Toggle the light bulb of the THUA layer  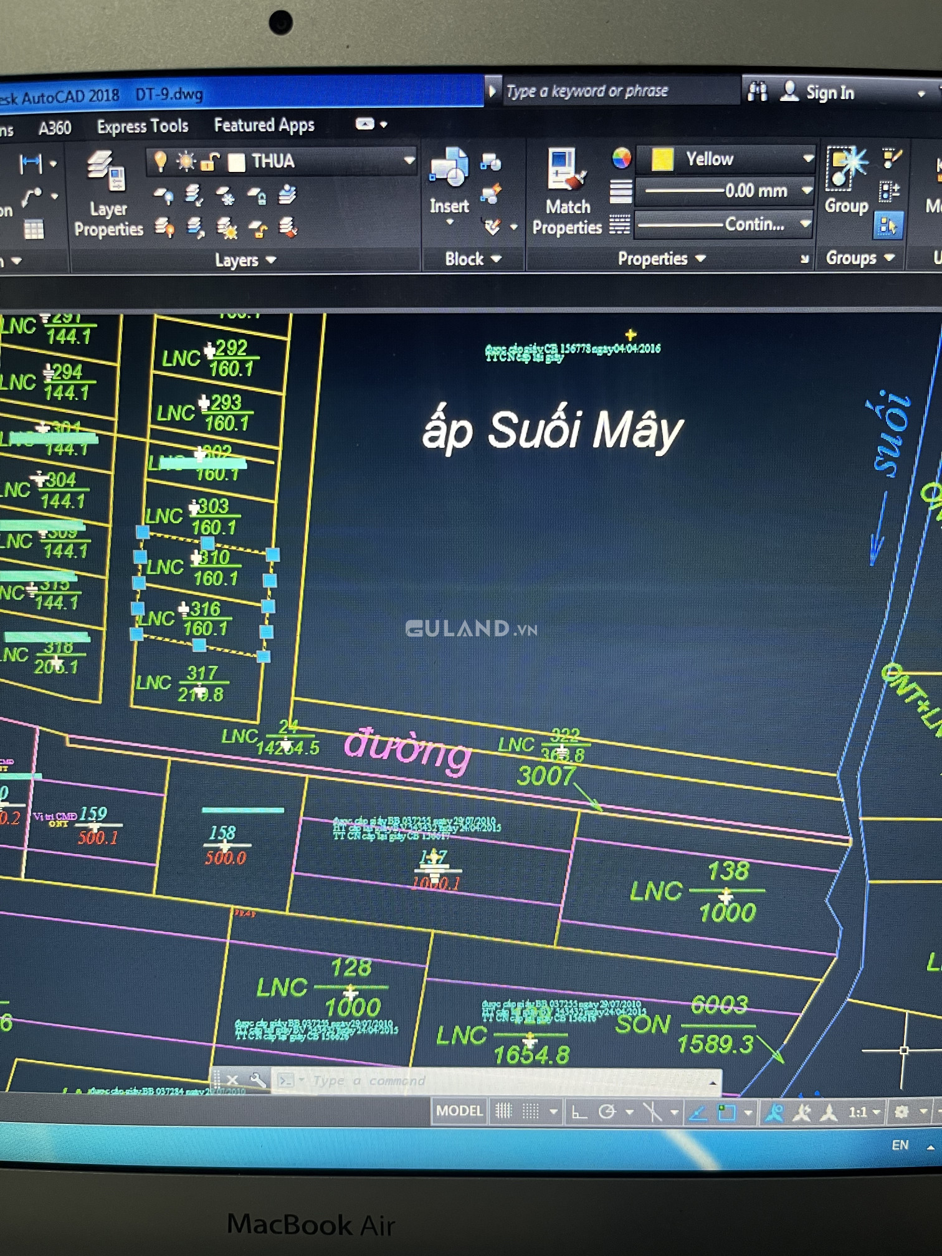click(160, 161)
